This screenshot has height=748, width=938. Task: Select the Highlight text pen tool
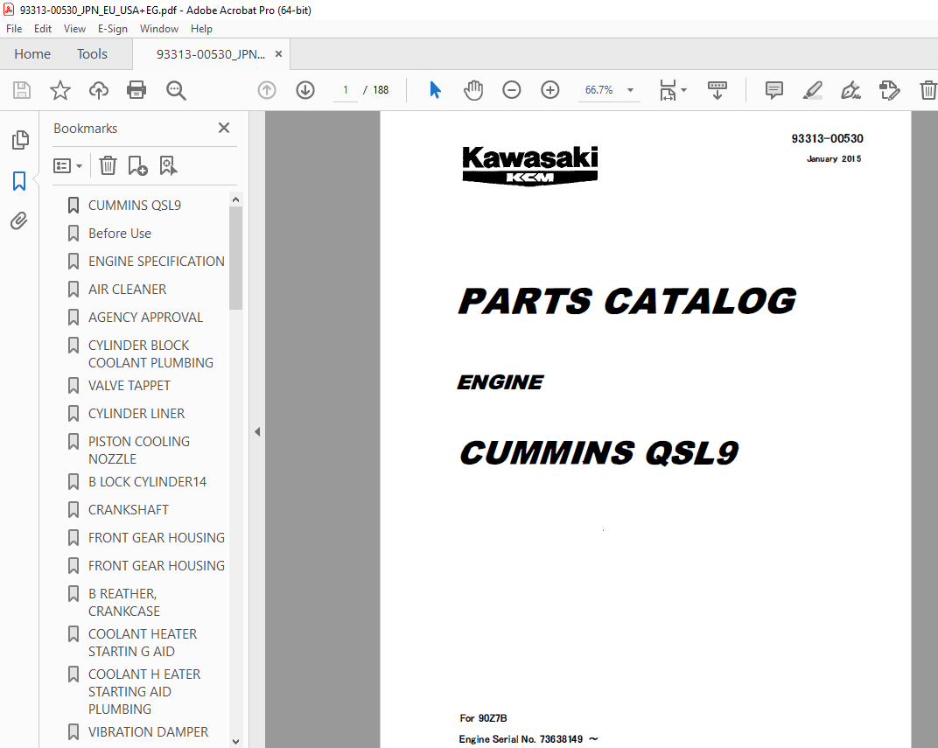click(812, 90)
